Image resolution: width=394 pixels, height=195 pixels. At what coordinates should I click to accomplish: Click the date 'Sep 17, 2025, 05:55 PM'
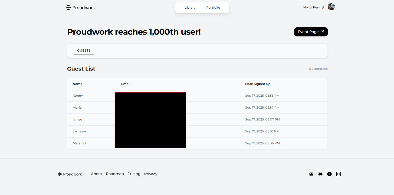tap(262, 96)
